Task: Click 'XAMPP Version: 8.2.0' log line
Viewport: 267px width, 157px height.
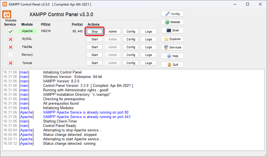Action: point(61,81)
